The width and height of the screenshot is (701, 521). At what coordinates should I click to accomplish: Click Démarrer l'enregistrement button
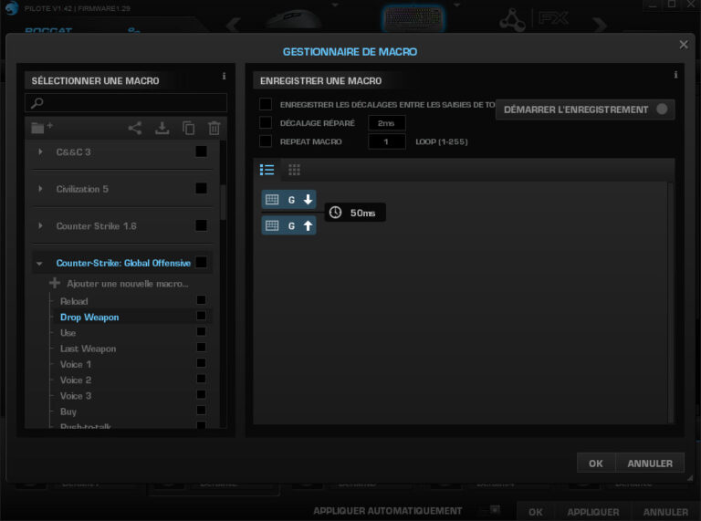[585, 109]
